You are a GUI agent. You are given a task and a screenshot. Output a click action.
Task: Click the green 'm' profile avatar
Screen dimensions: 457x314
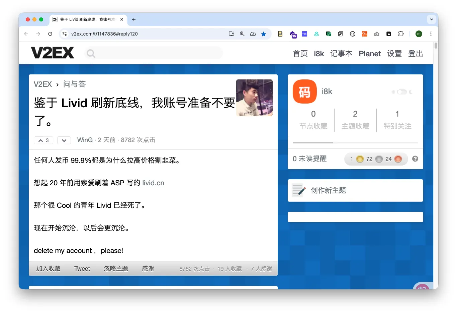pyautogui.click(x=419, y=34)
